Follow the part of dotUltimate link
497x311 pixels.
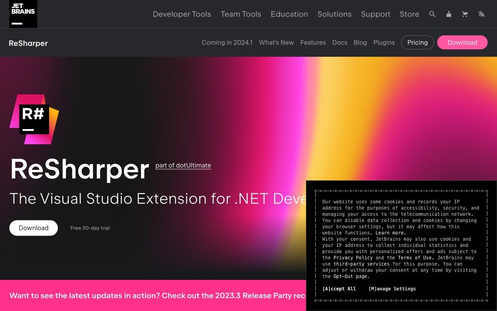(x=183, y=165)
